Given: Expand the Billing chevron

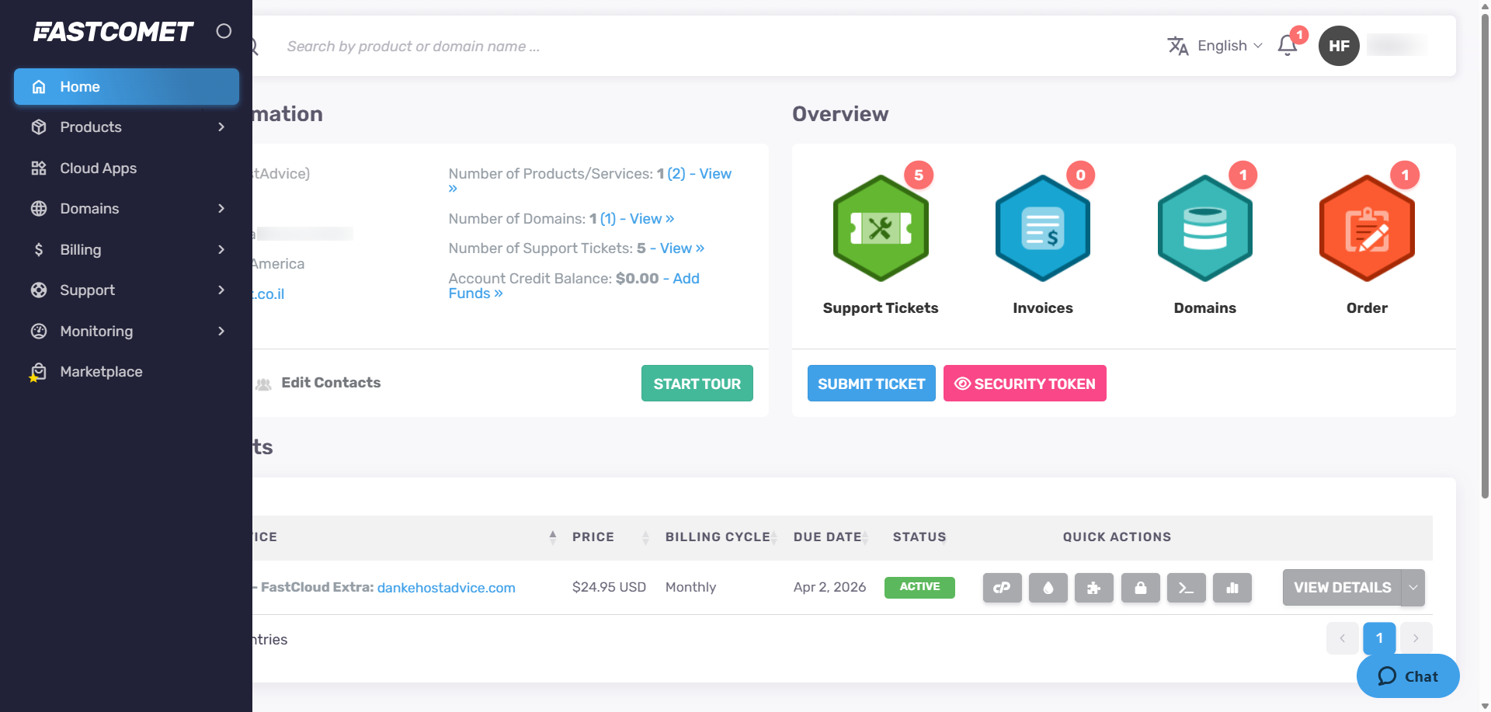Looking at the screenshot, I should coord(221,249).
